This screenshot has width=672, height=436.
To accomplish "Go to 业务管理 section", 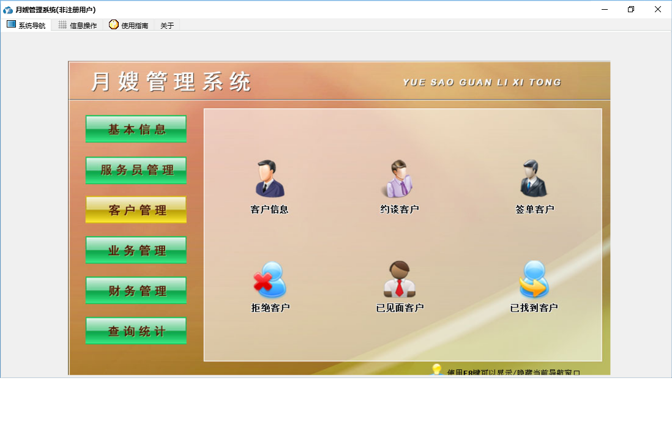I will tap(136, 250).
